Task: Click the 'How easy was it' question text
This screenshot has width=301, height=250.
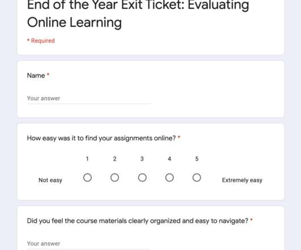Action: (x=101, y=138)
